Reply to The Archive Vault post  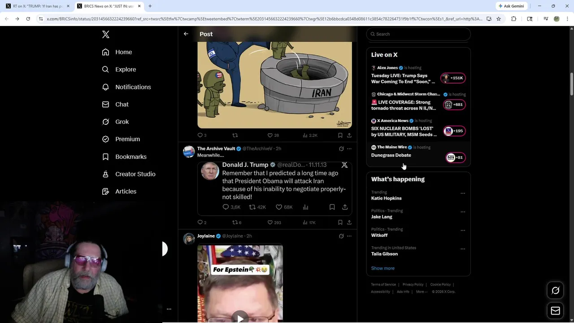(x=202, y=223)
